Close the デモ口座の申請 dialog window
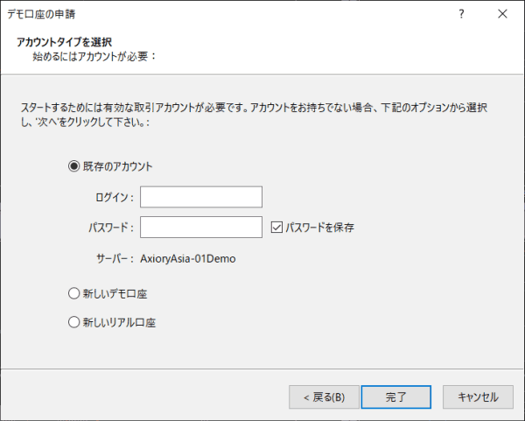 [502, 14]
